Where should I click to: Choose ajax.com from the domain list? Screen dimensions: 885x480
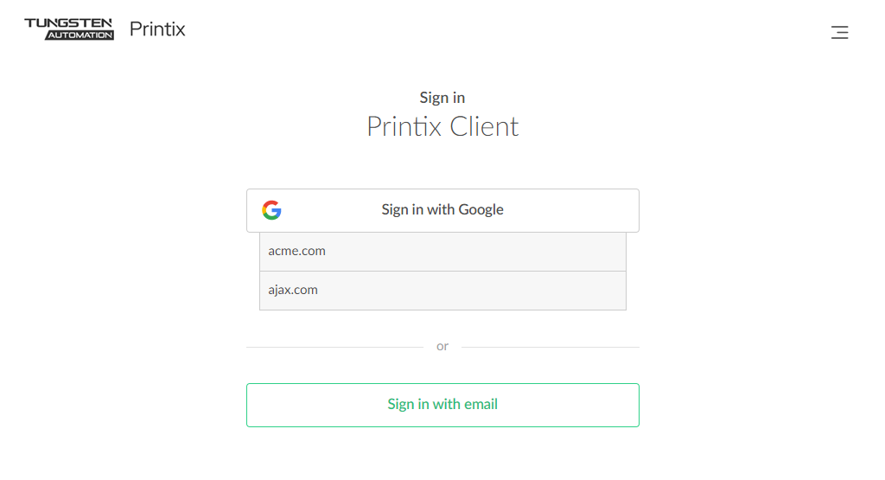click(442, 291)
